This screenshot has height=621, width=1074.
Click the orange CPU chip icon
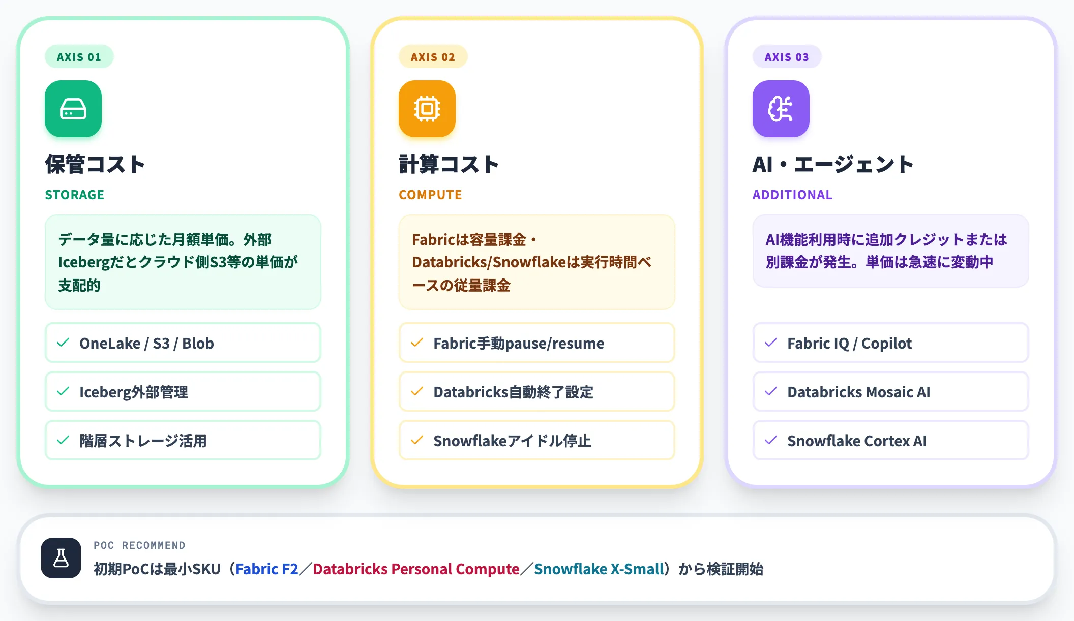(427, 109)
